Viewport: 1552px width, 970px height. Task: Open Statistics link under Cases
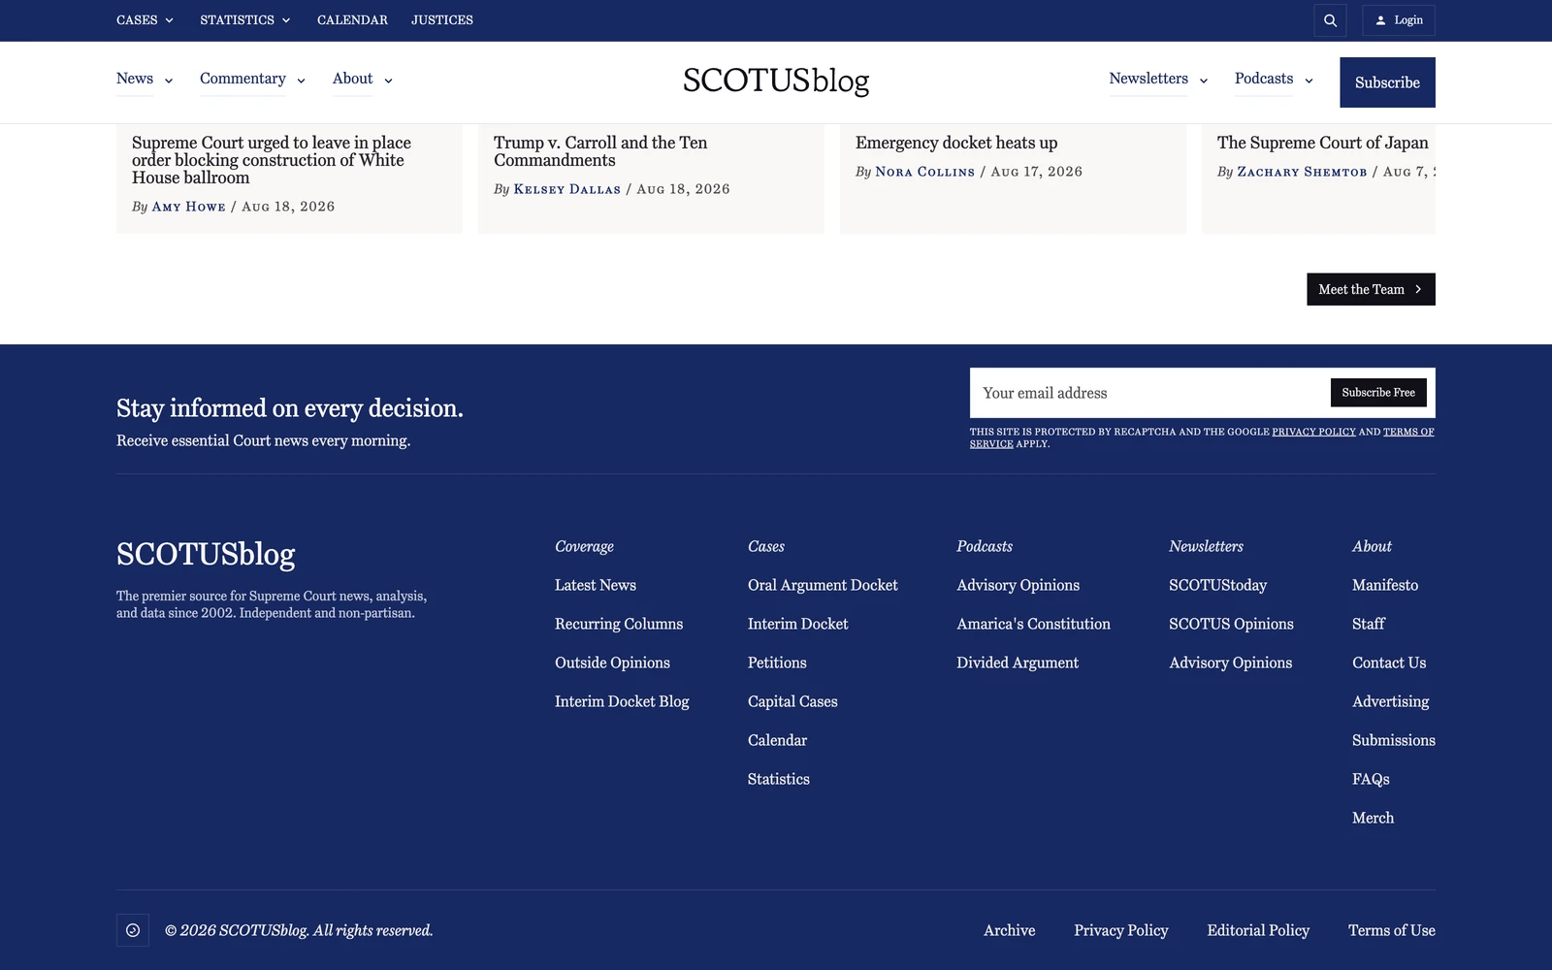point(779,779)
